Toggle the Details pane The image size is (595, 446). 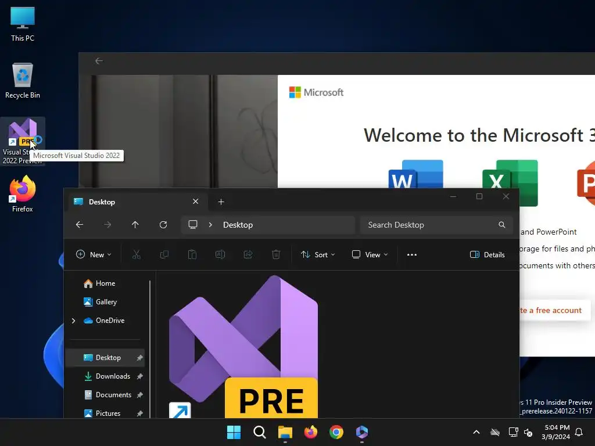(x=488, y=254)
